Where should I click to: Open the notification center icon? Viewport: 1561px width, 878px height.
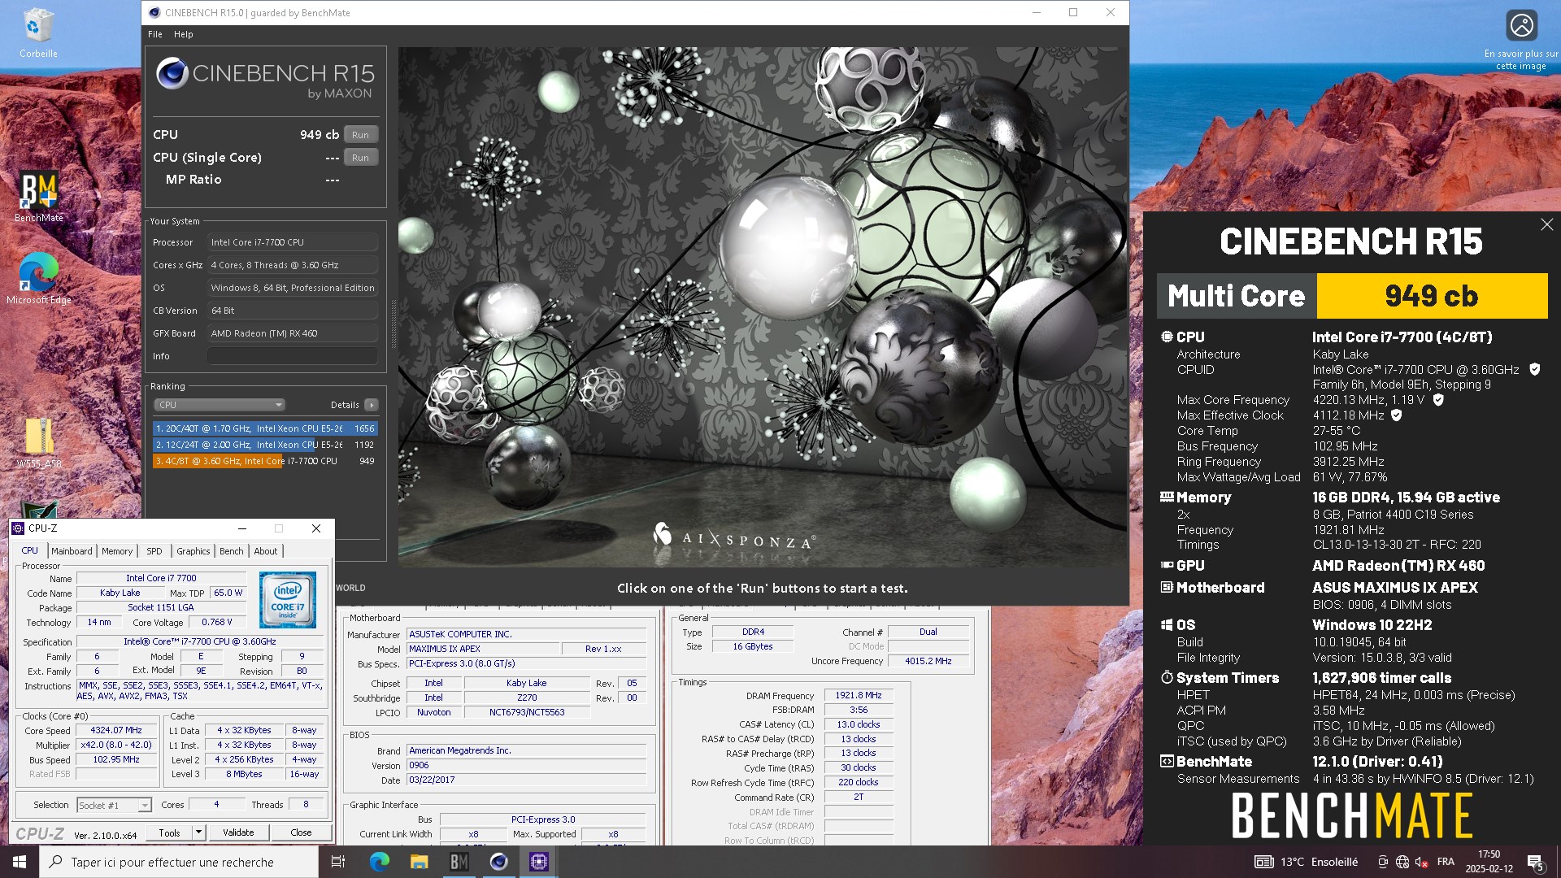tap(1535, 862)
